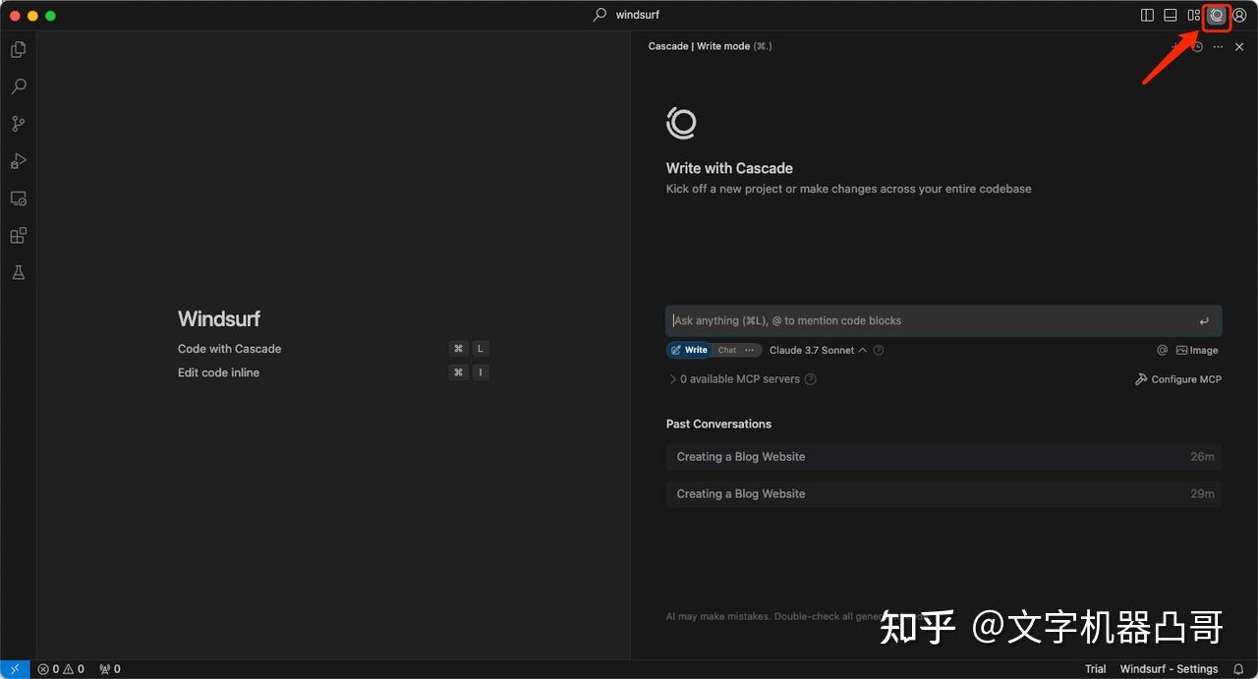Open the Source Control view
The image size is (1258, 679).
(x=18, y=124)
